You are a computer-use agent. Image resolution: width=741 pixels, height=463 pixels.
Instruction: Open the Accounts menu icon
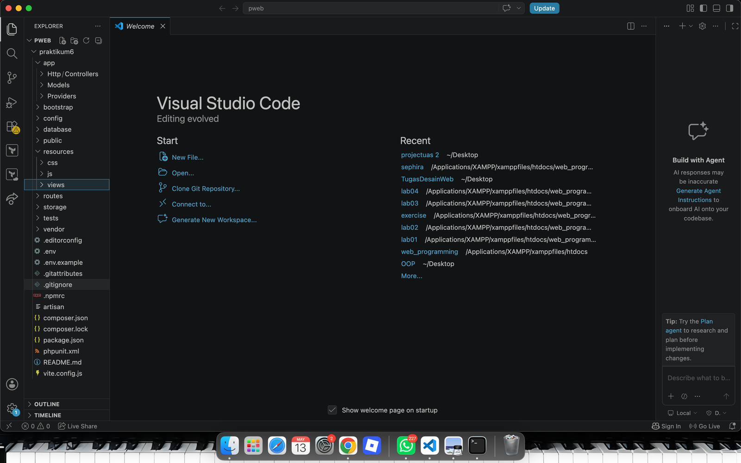coord(12,384)
